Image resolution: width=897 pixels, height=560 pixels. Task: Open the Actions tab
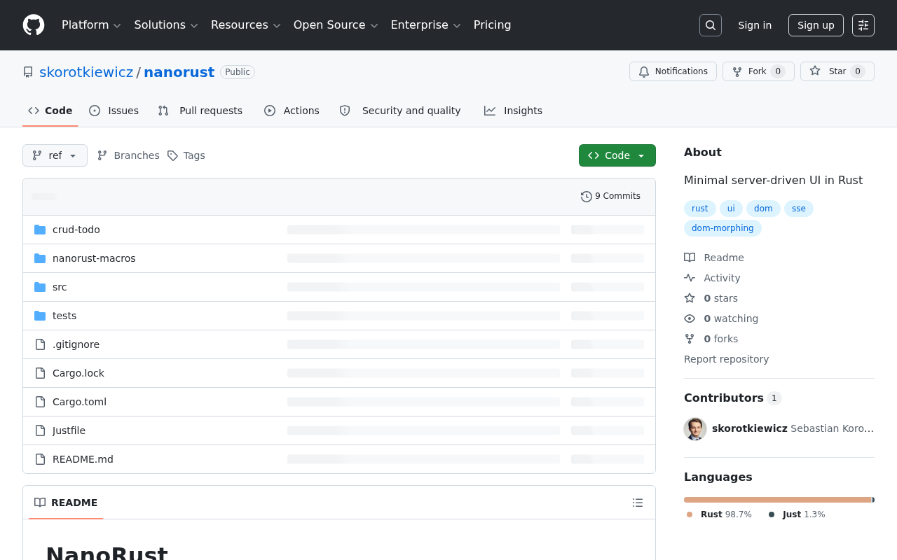pos(292,111)
